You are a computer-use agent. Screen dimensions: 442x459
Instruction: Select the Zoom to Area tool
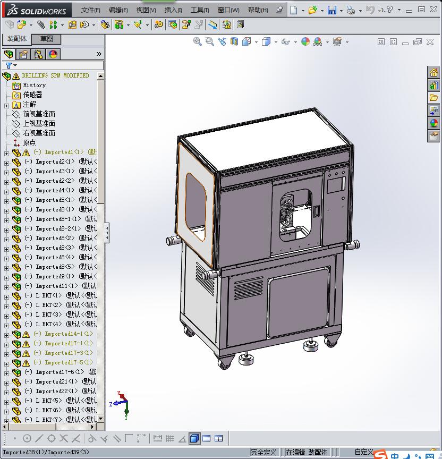tap(210, 41)
